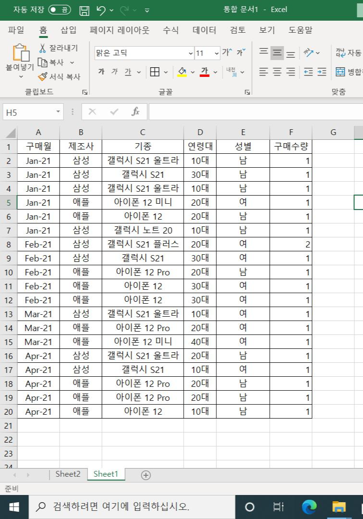The image size is (363, 519).
Task: Click the borders icon
Action: click(155, 72)
